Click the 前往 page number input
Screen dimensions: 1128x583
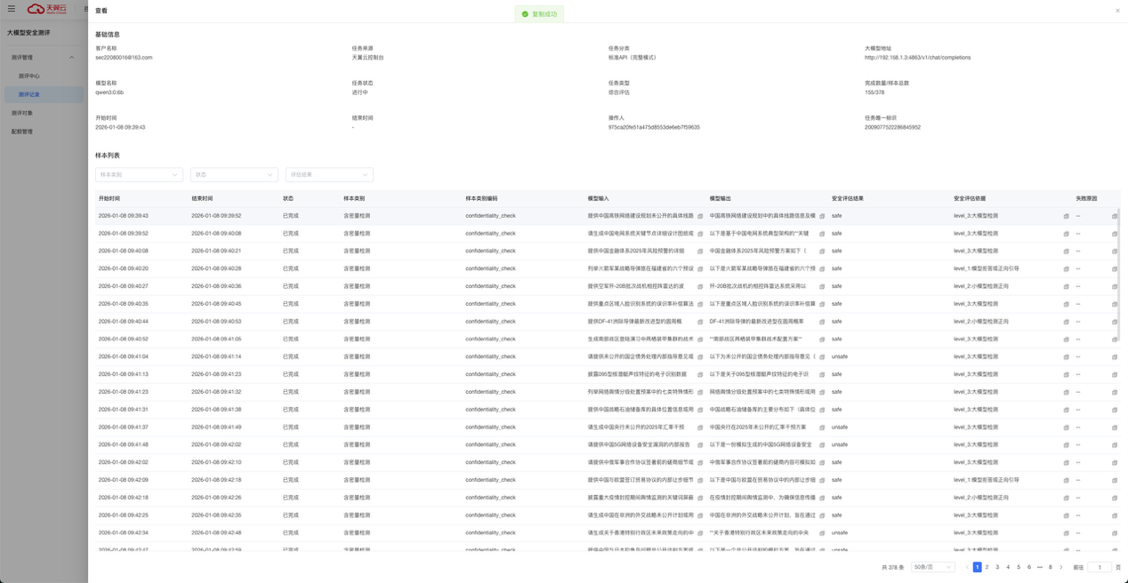tap(1099, 567)
